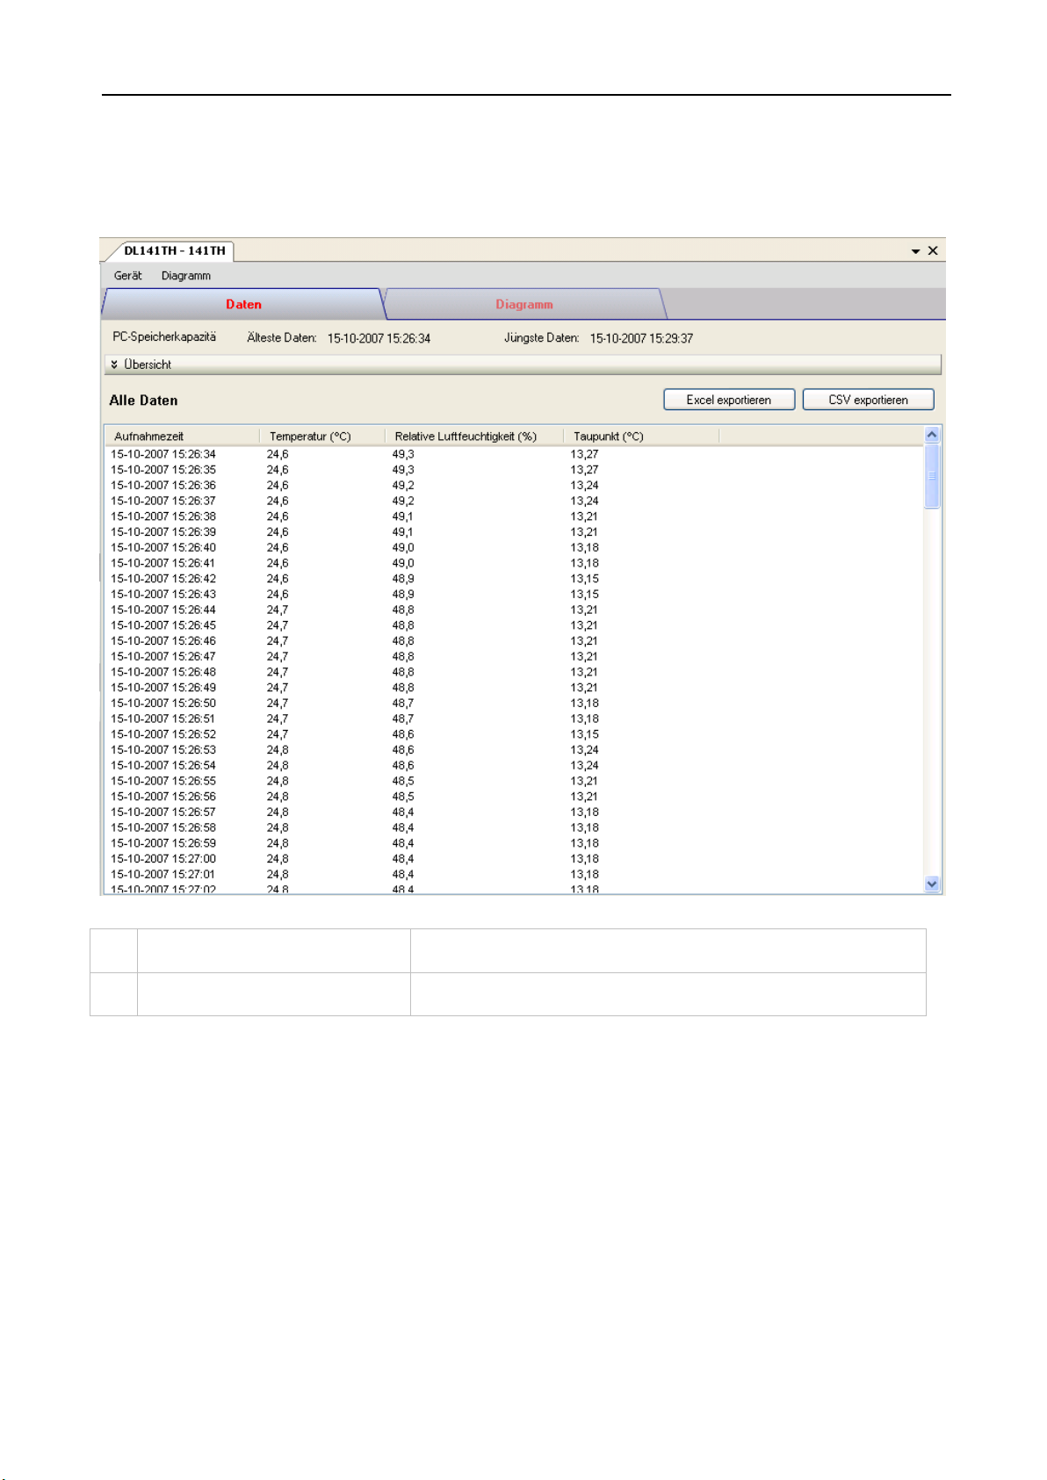Select row 15-10-2007 15:26:54
This screenshot has height=1480, width=1047.
point(514,766)
